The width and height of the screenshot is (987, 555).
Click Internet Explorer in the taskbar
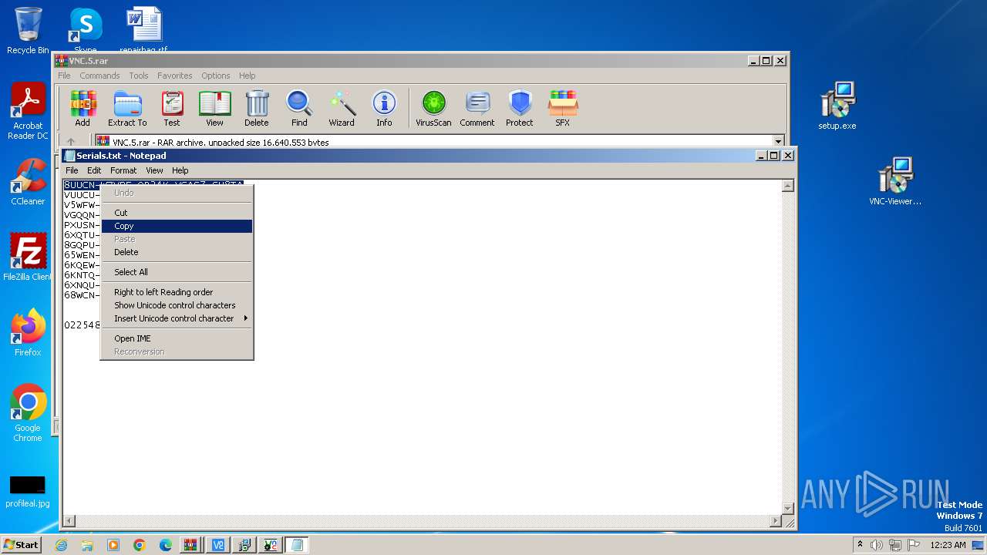tap(61, 545)
